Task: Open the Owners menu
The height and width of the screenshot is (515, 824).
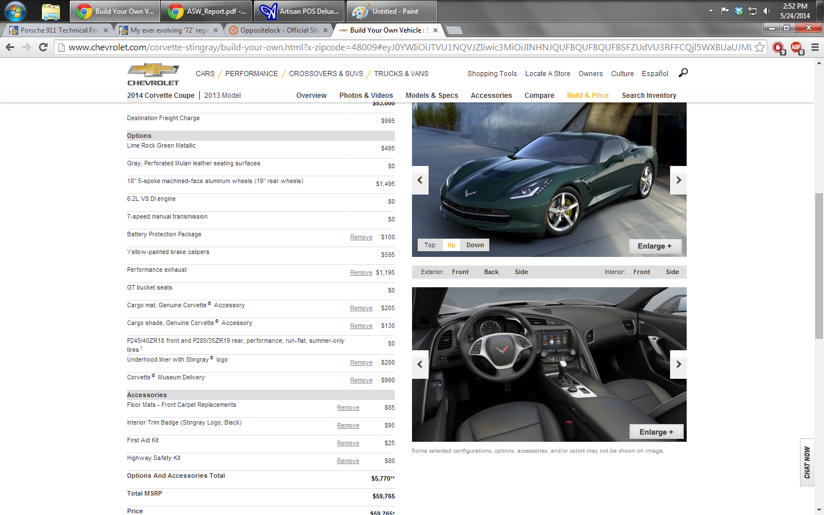Action: click(591, 74)
